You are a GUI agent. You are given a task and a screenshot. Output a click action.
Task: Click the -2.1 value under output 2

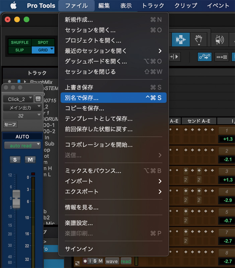click(228, 159)
